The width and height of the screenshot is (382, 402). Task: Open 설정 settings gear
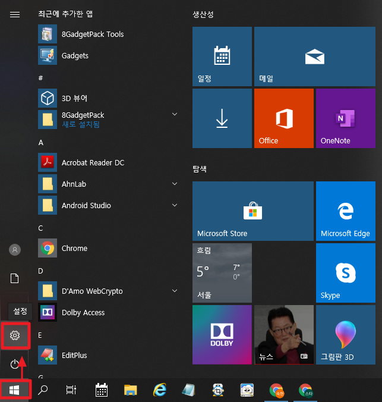15,335
